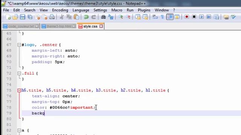Click the Redo arrow icon
The image size is (241, 135).
click(94, 17)
